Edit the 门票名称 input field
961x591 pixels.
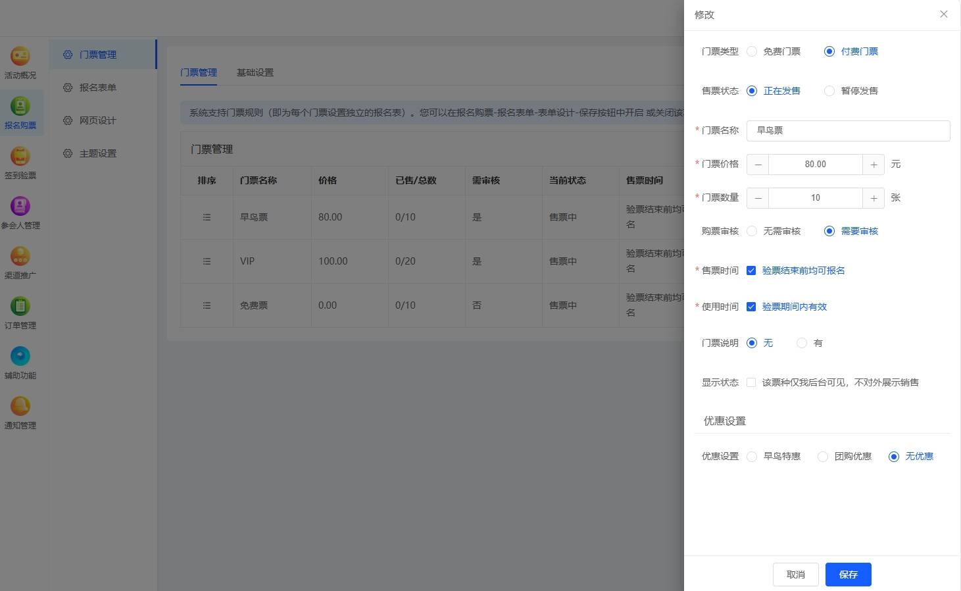click(849, 131)
